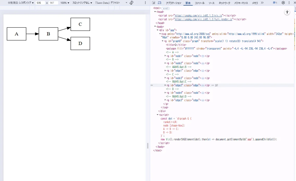
Task: Open the スロットリングなし throttling dropdown
Action: point(82,3)
